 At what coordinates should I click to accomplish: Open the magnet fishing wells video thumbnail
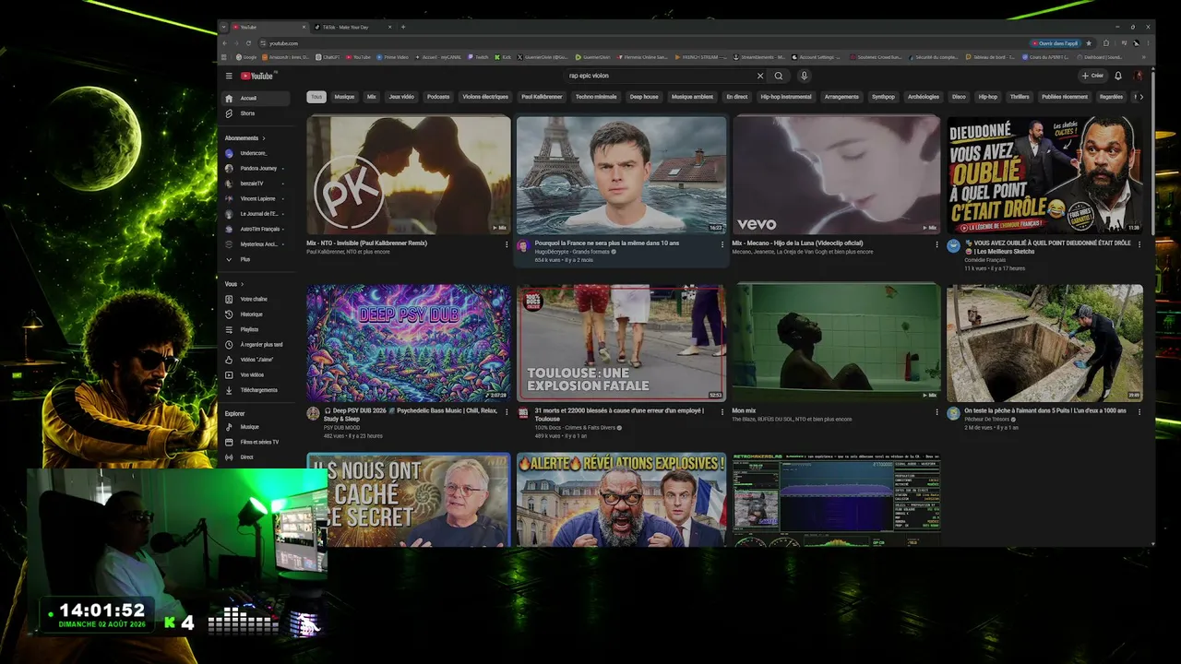(x=1044, y=343)
